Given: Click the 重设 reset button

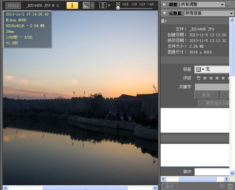Looking at the screenshot, I should coord(170,187).
